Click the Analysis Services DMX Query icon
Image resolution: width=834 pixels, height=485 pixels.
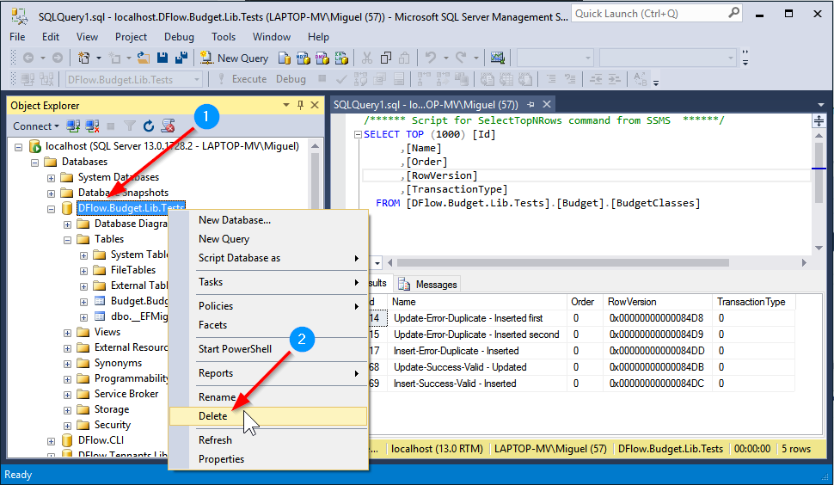click(x=322, y=58)
